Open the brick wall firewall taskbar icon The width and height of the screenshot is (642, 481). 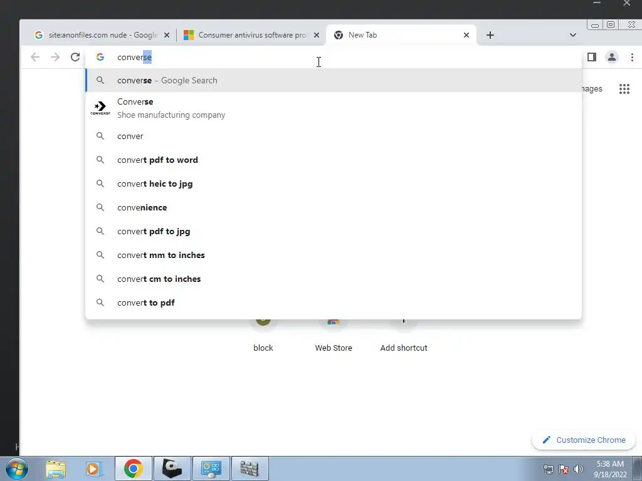pyautogui.click(x=250, y=468)
